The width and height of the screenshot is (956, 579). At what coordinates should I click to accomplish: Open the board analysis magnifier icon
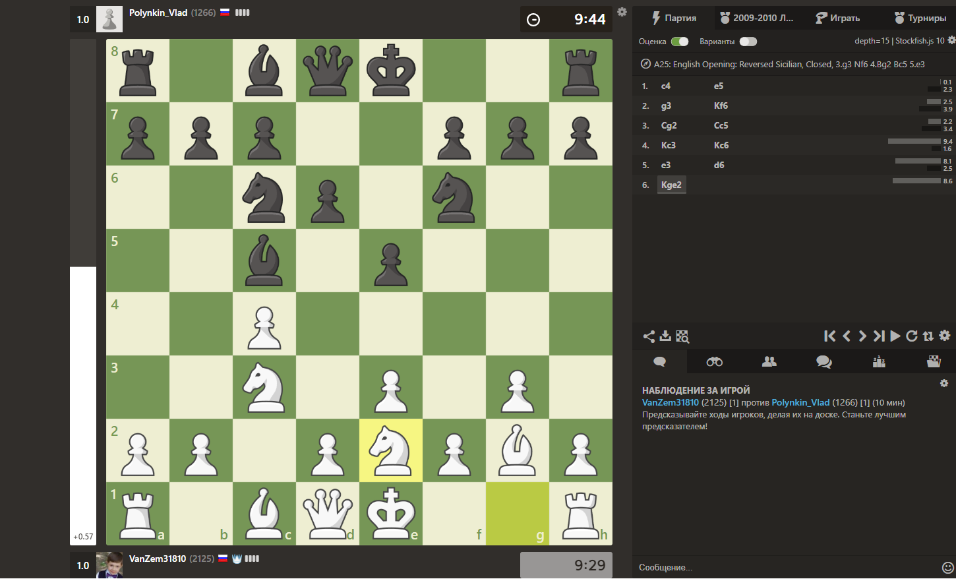682,336
